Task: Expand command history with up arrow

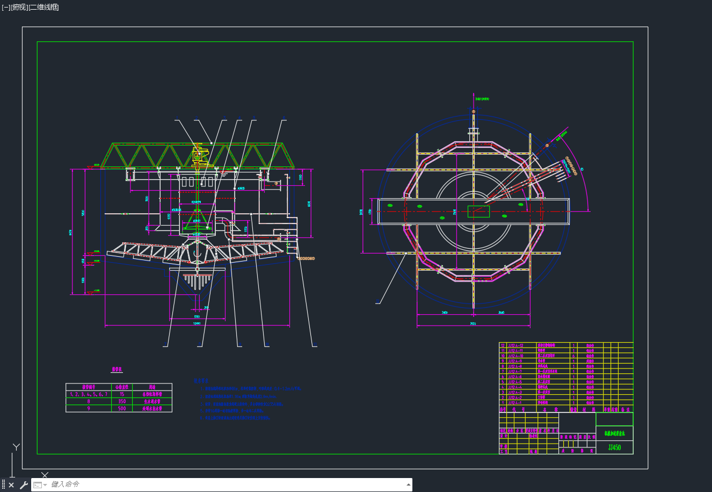Action: pyautogui.click(x=408, y=484)
